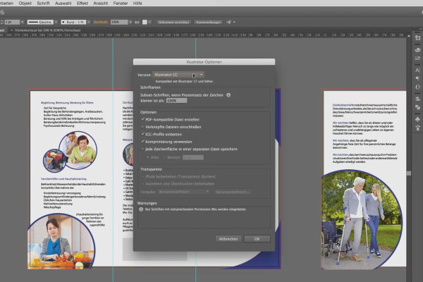This screenshot has height=282, width=423.
Task: Open the Color panel palette icon
Action: [417, 49]
